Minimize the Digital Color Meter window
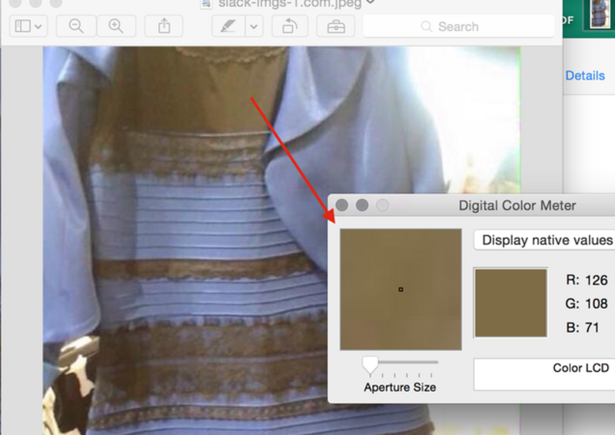The image size is (615, 435). click(362, 205)
